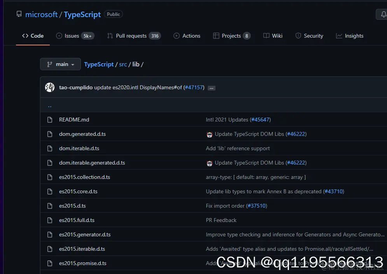Image resolution: width=387 pixels, height=274 pixels.
Task: Click file icon beside dom.iterable.d.ts
Action: point(50,148)
